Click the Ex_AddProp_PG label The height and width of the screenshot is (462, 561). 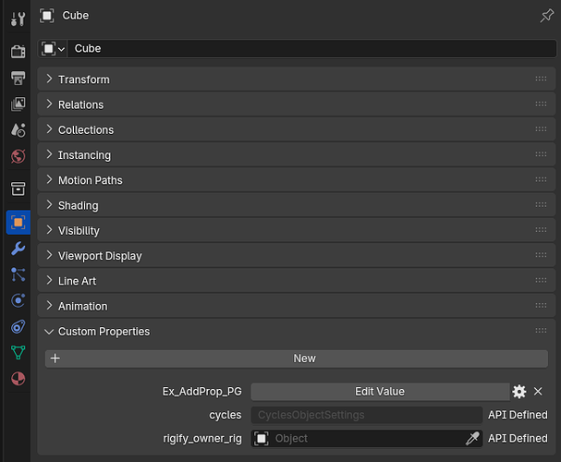[x=201, y=392]
